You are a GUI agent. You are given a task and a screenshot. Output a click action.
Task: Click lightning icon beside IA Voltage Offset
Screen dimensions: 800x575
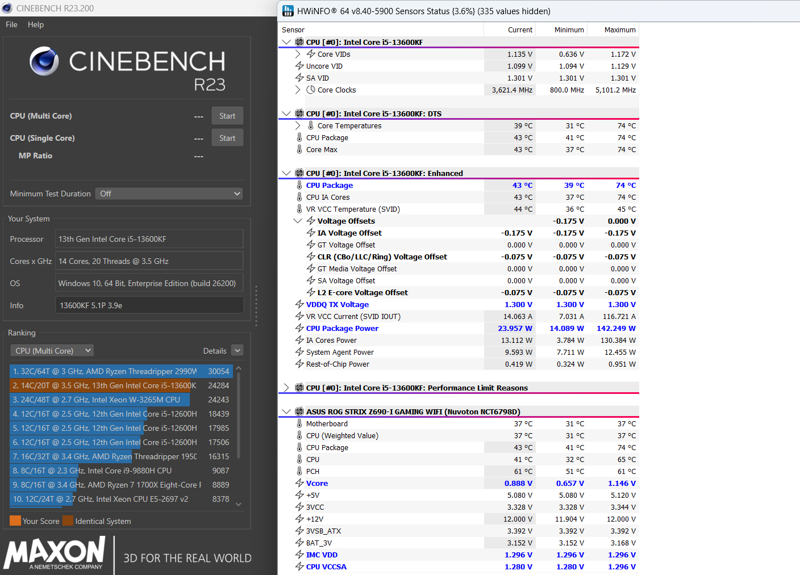tap(311, 233)
